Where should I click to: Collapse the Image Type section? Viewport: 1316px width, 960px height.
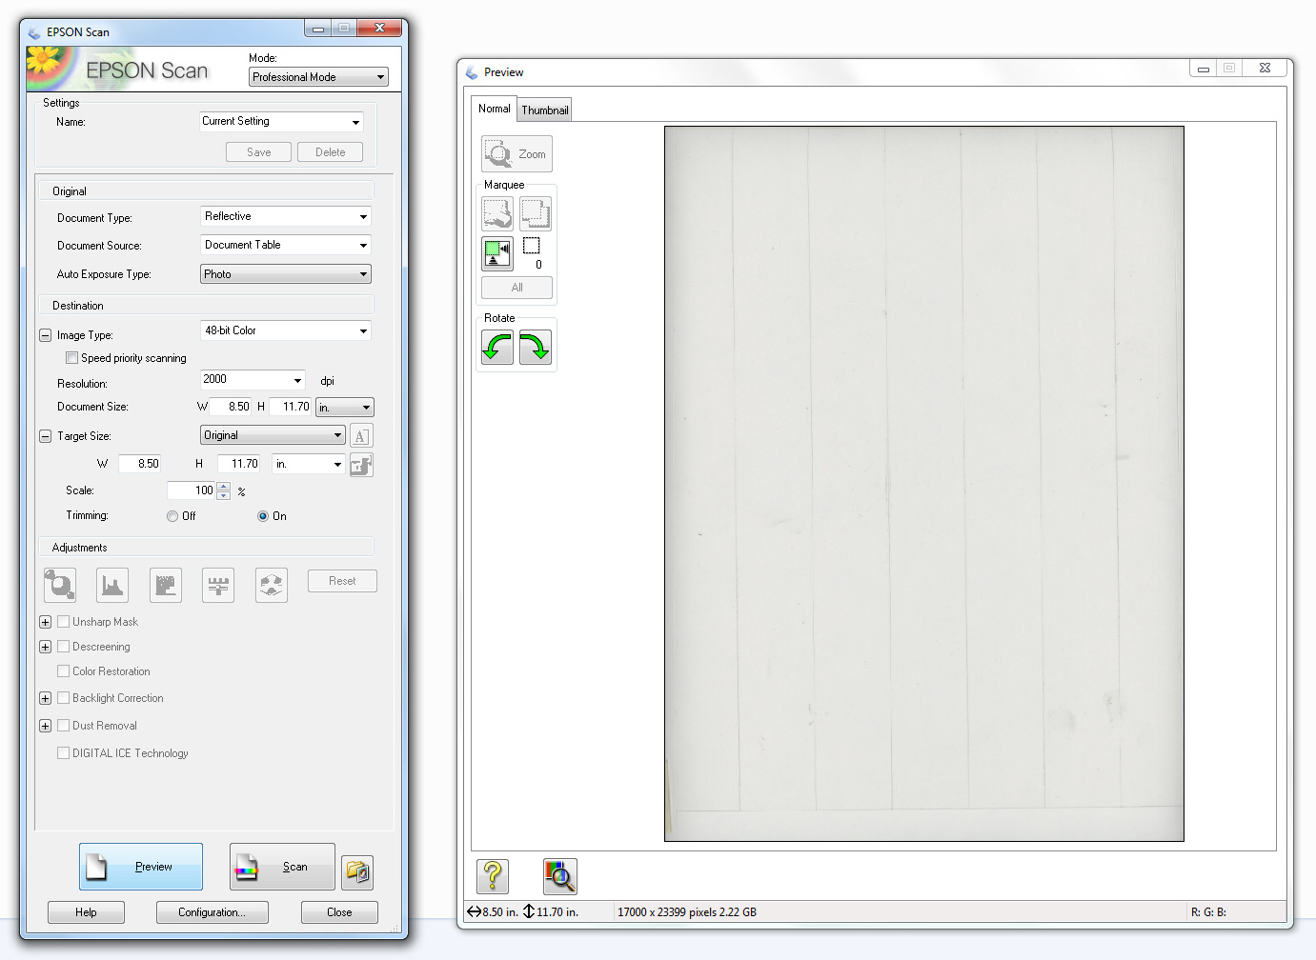coord(45,335)
